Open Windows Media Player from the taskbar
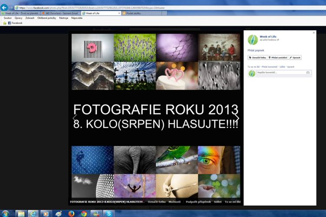The height and width of the screenshot is (217, 326). coord(46,214)
